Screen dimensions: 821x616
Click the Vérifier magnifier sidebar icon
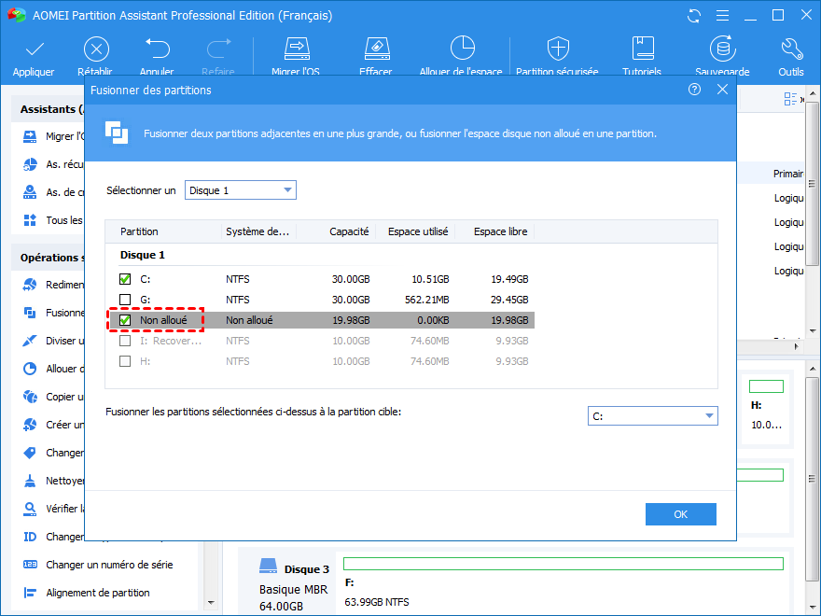[30, 509]
